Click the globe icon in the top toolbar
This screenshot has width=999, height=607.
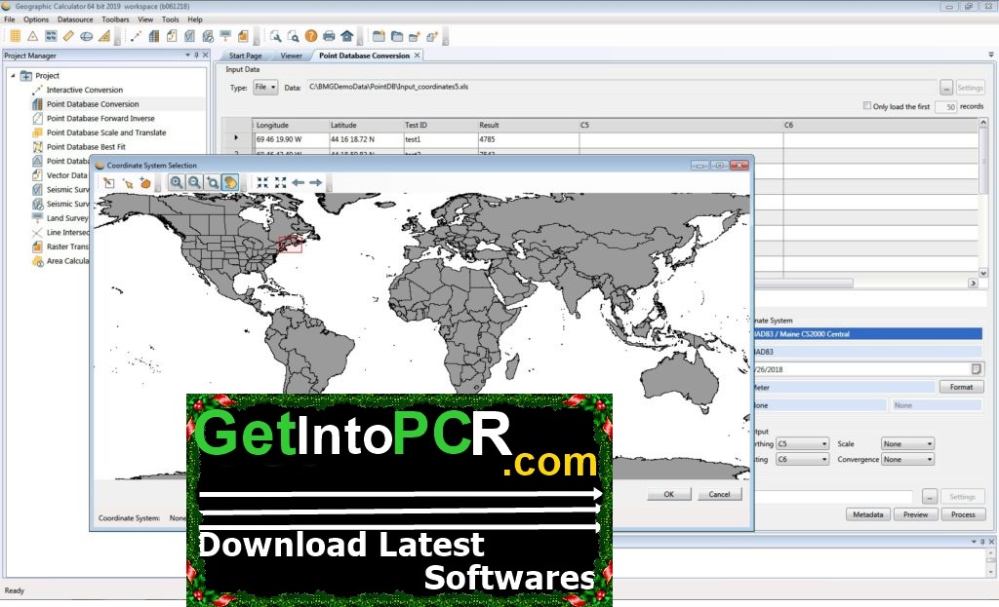click(88, 34)
